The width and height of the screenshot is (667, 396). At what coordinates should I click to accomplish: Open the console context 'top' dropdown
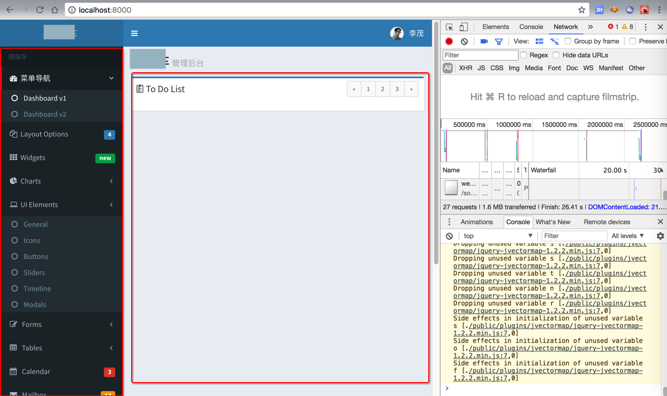[498, 236]
